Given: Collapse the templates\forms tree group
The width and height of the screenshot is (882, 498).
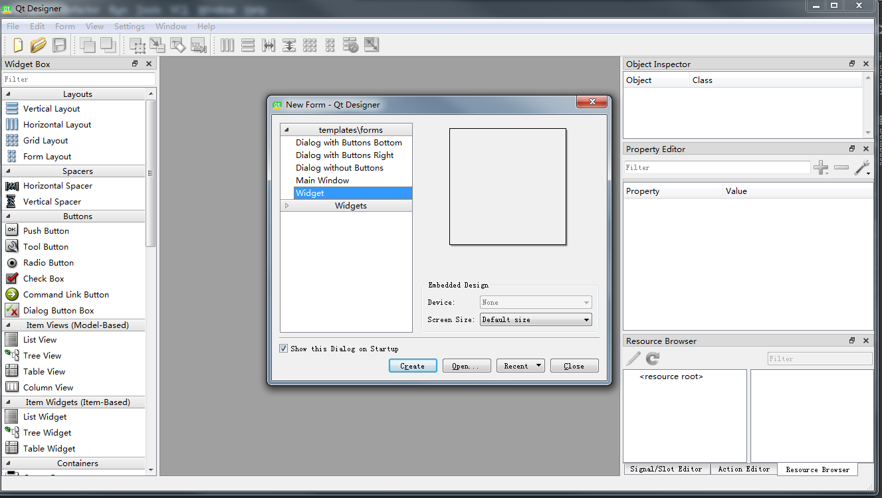Looking at the screenshot, I should pos(286,129).
